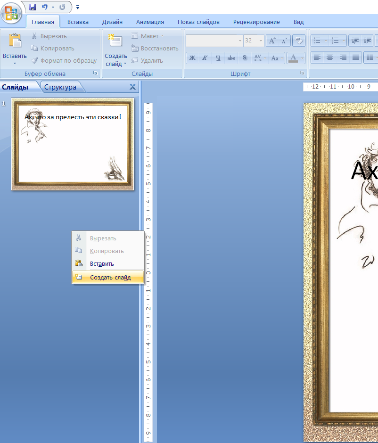Align text to the left
The height and width of the screenshot is (443, 378).
(317, 57)
